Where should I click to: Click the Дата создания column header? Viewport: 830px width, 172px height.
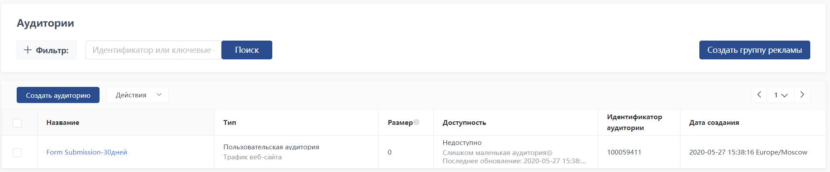click(x=714, y=123)
